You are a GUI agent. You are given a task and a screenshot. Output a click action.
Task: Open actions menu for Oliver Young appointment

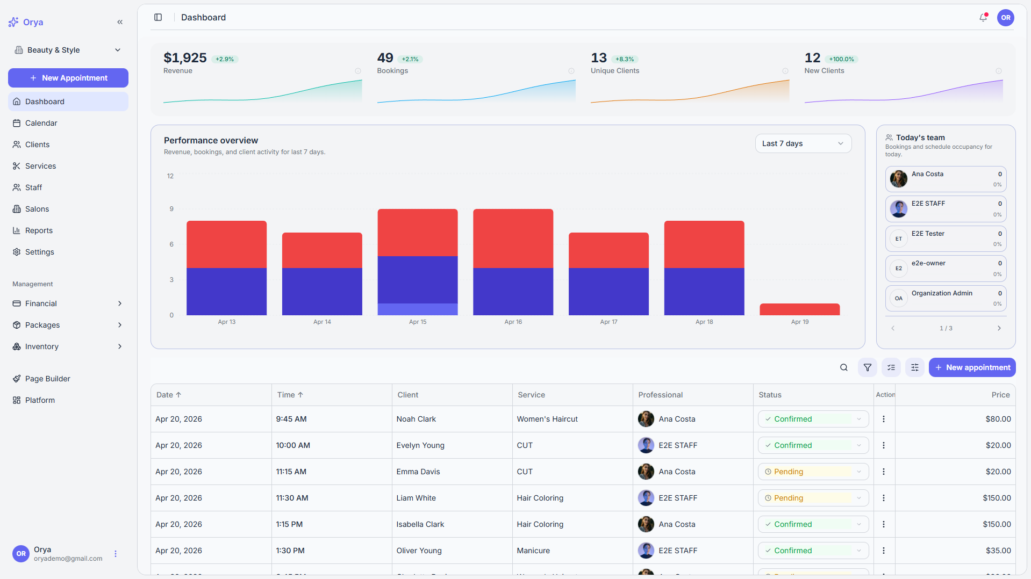[x=884, y=551]
